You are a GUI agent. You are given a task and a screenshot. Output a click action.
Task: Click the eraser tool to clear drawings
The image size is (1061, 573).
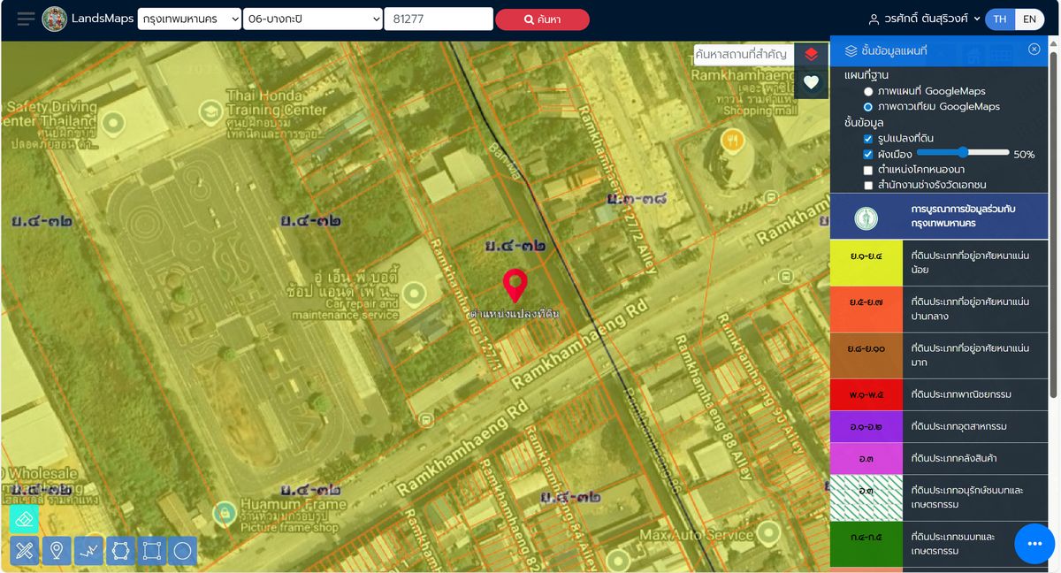24,519
